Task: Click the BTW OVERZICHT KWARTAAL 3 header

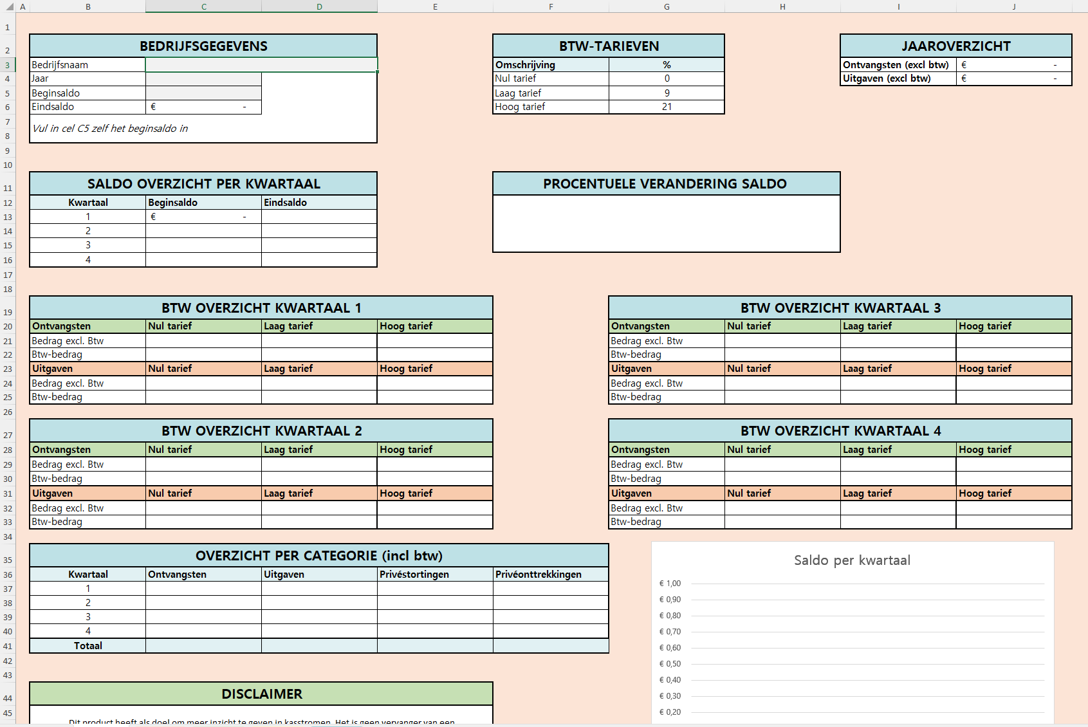Action: 840,308
